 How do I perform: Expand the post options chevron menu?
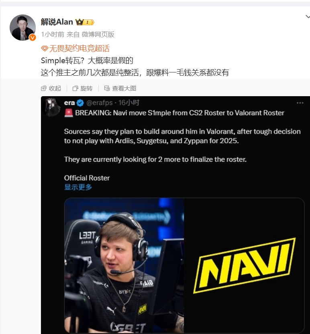(x=308, y=16)
